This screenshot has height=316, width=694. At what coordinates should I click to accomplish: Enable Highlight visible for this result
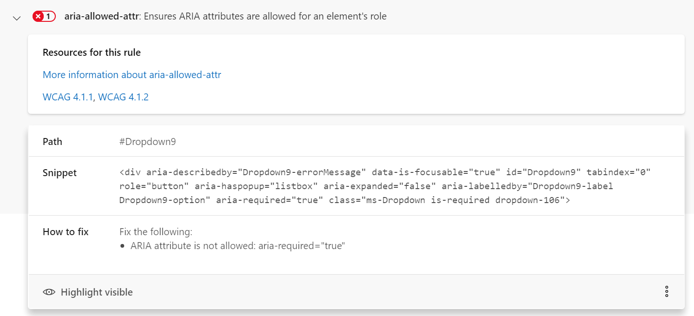(88, 292)
